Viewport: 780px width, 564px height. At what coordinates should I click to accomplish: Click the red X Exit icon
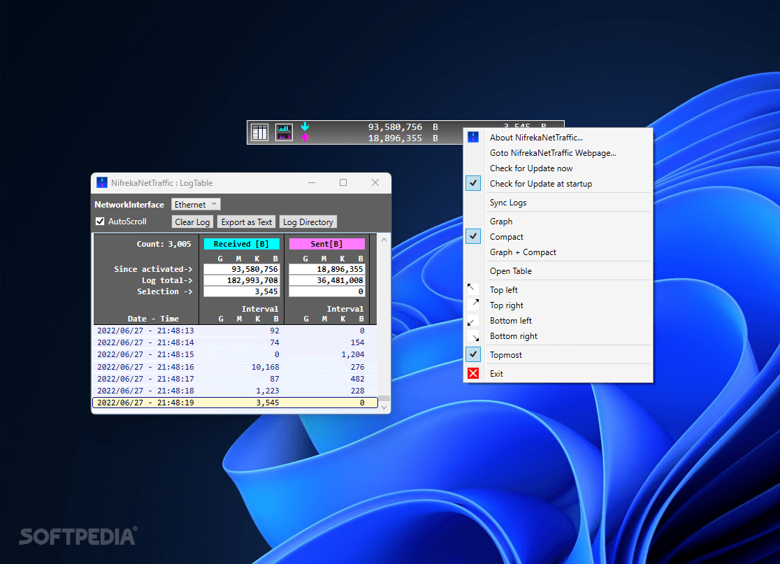pyautogui.click(x=473, y=373)
